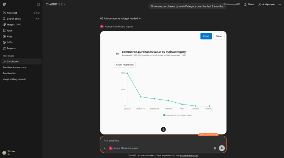Click the voice mode button
This screenshot has width=284, height=158.
tap(222, 148)
